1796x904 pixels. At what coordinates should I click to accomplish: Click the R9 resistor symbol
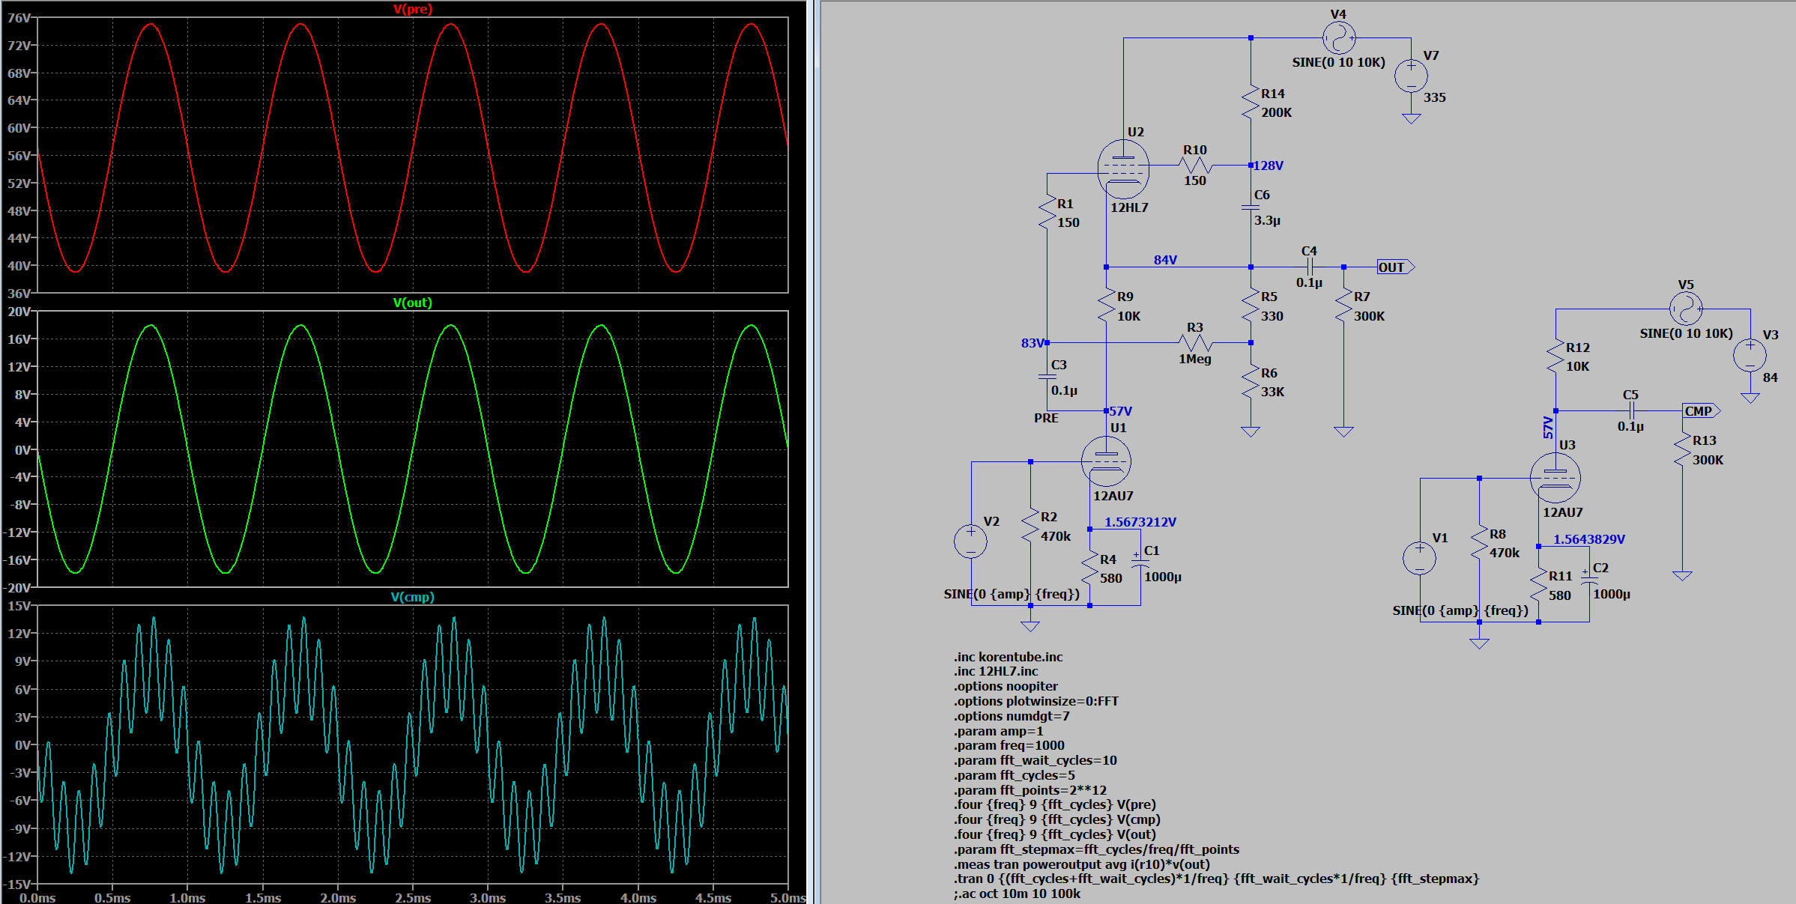pos(1107,306)
